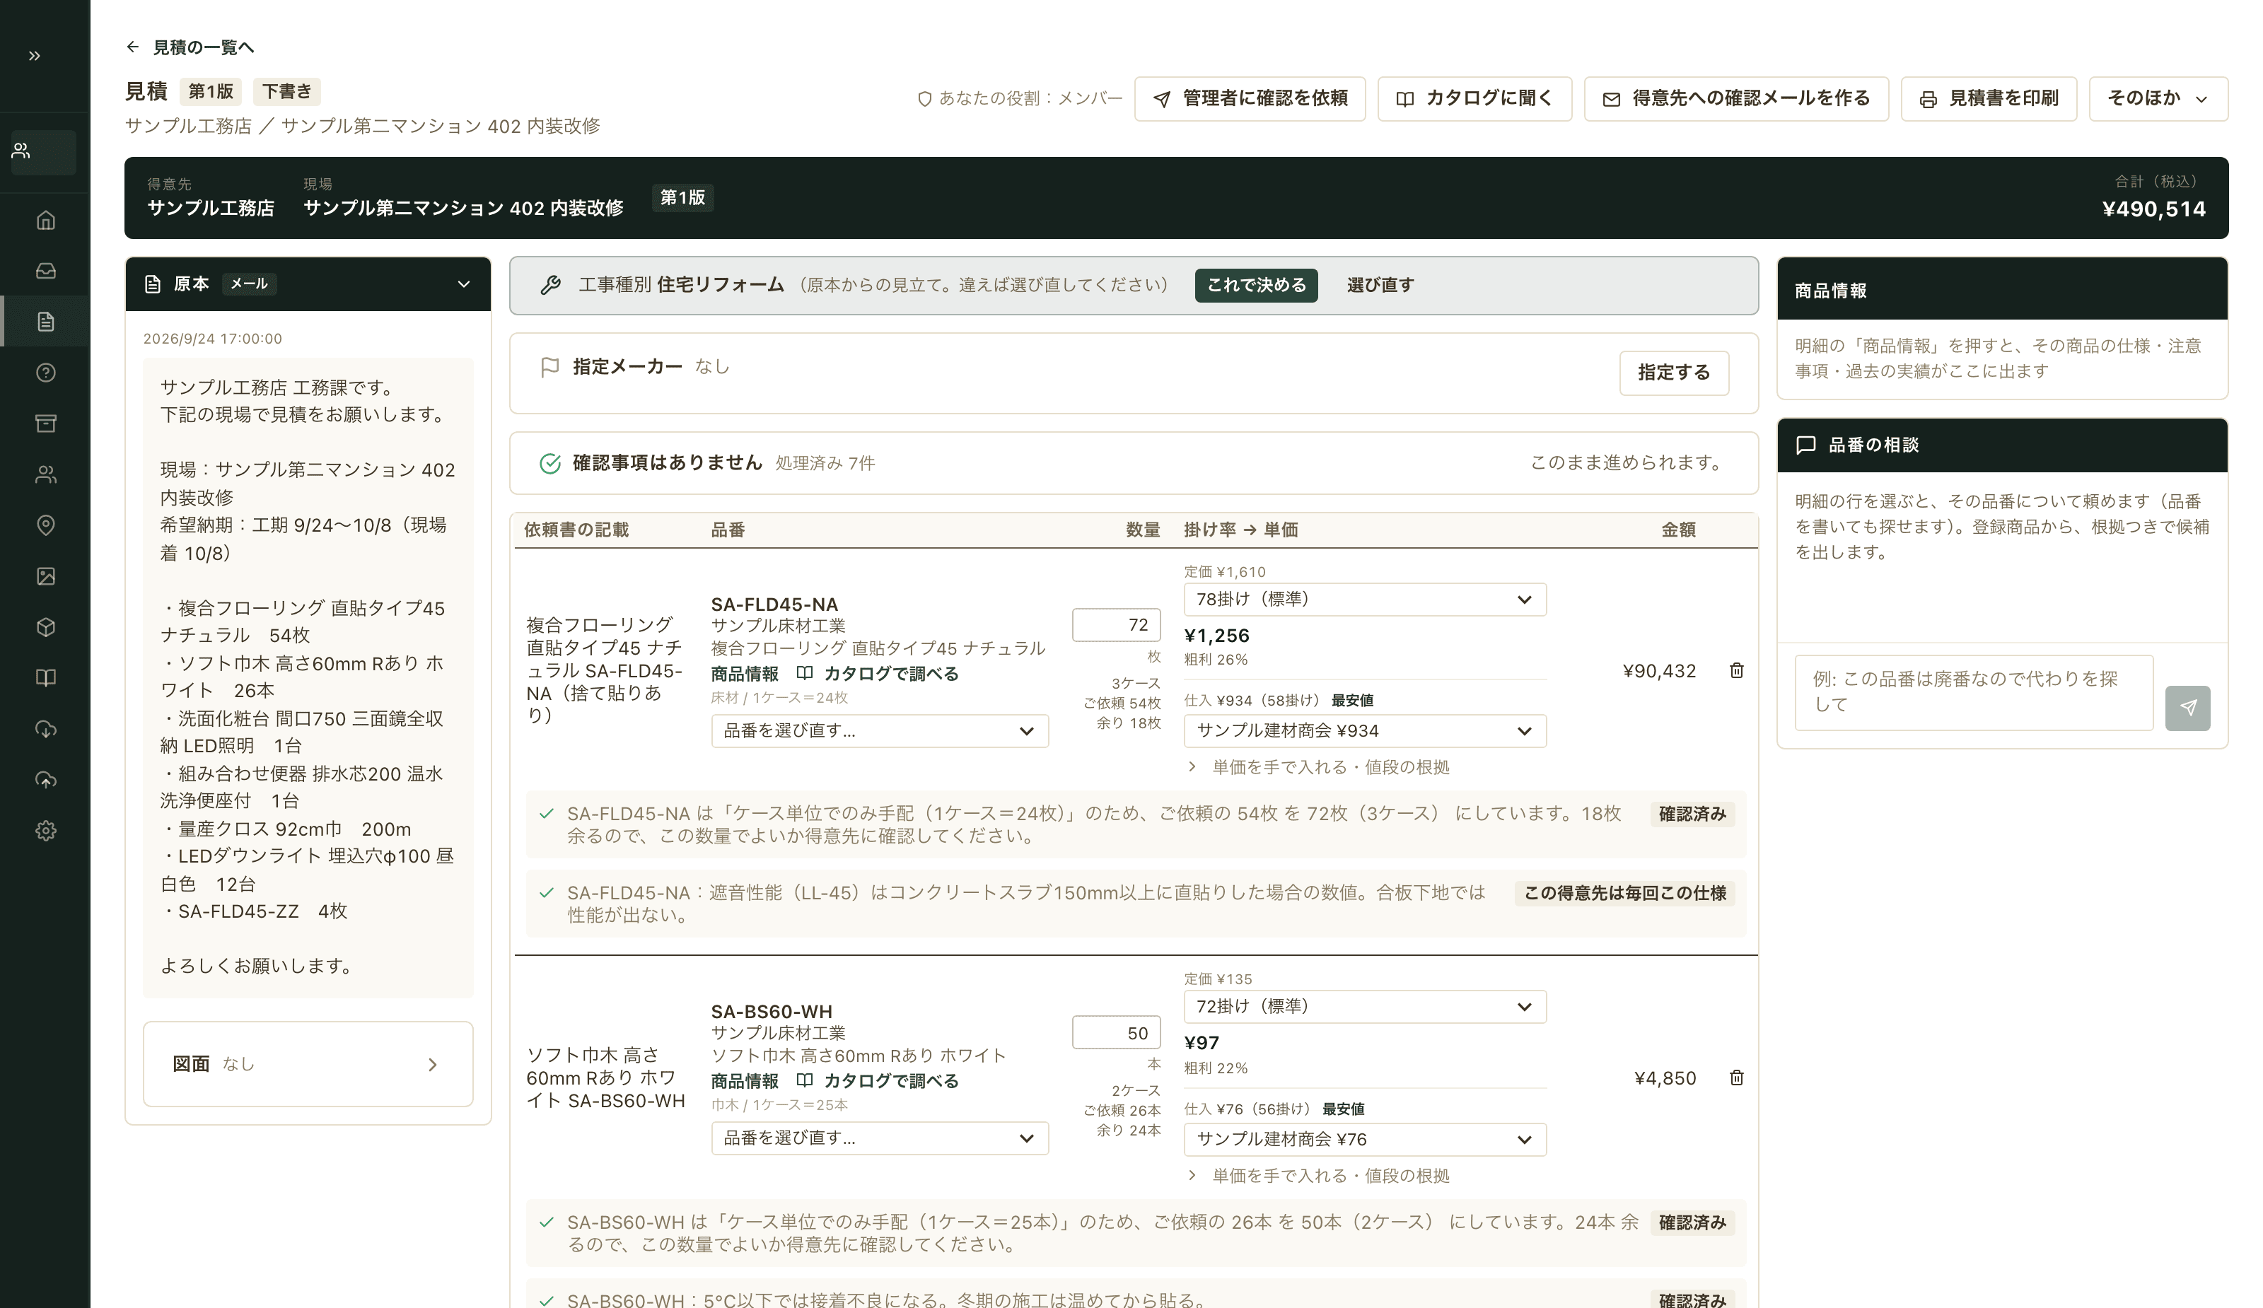Click この得意先は毎回この仕様 tag
This screenshot has width=2263, height=1308.
pos(1624,893)
